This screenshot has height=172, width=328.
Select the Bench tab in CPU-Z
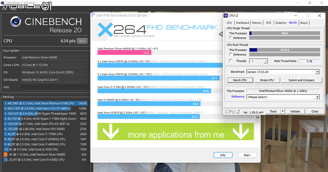coord(293,23)
